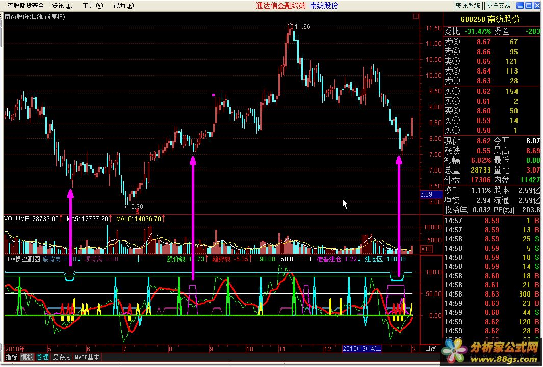Click the 总量 28733 value

coord(481,170)
